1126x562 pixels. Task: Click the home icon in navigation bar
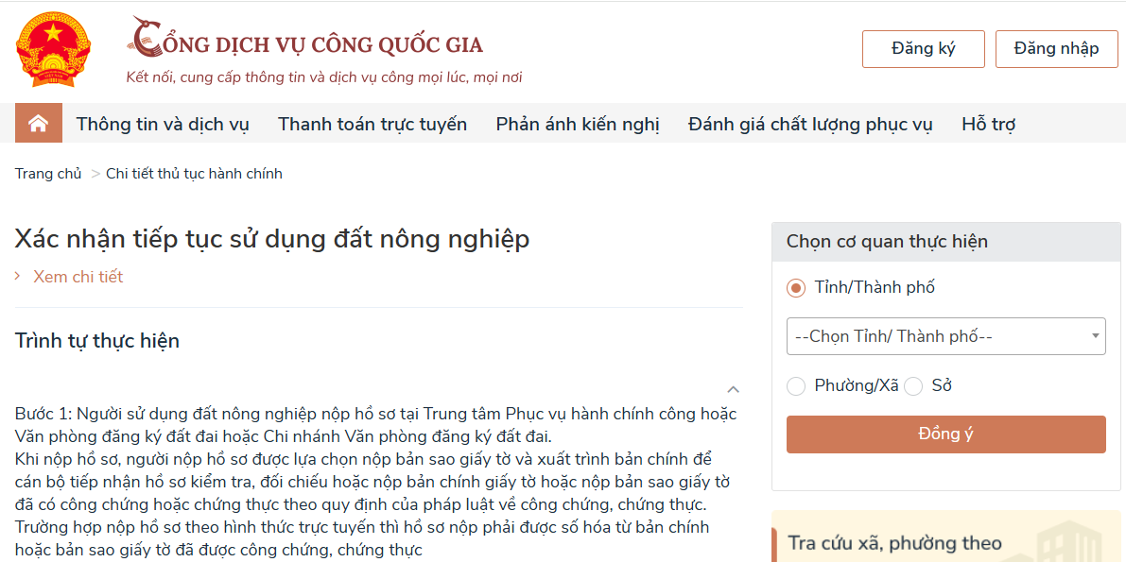(38, 124)
